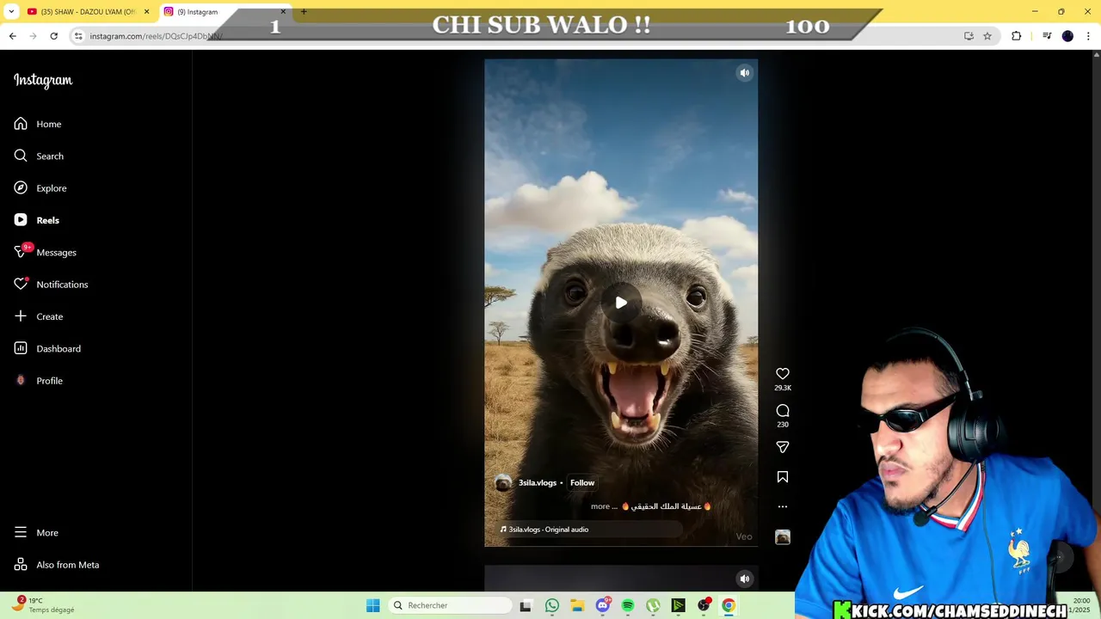
Task: Open comments on the reel
Action: click(x=783, y=411)
